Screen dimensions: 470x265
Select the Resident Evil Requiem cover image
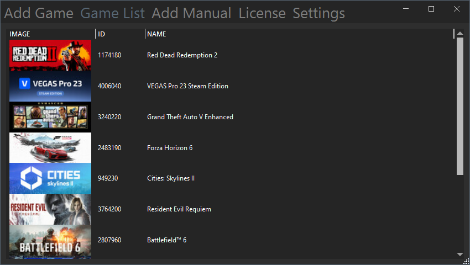[50, 209]
